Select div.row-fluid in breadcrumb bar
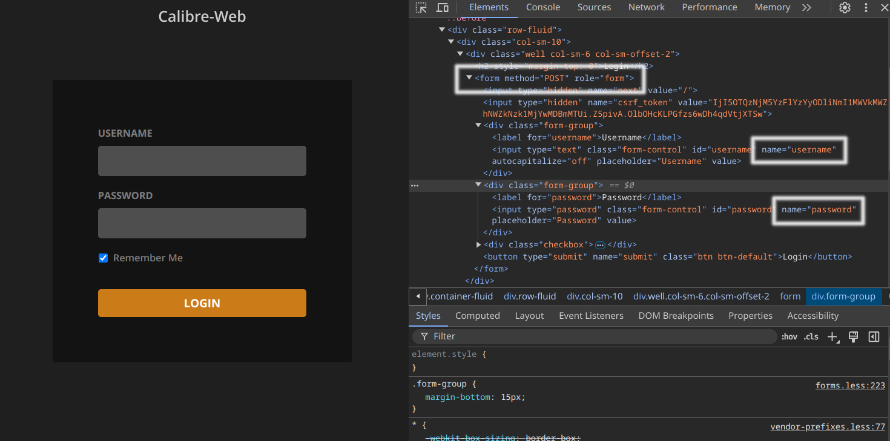Screen dimensions: 890x441 pos(530,296)
